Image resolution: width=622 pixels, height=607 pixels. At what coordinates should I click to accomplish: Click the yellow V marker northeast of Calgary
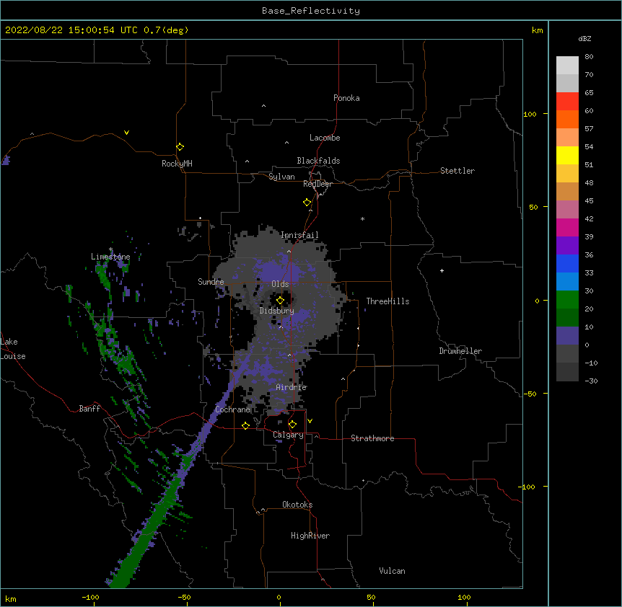[310, 421]
